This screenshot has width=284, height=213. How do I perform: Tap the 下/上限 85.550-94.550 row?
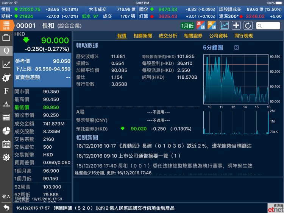pyautogui.click(x=42, y=69)
